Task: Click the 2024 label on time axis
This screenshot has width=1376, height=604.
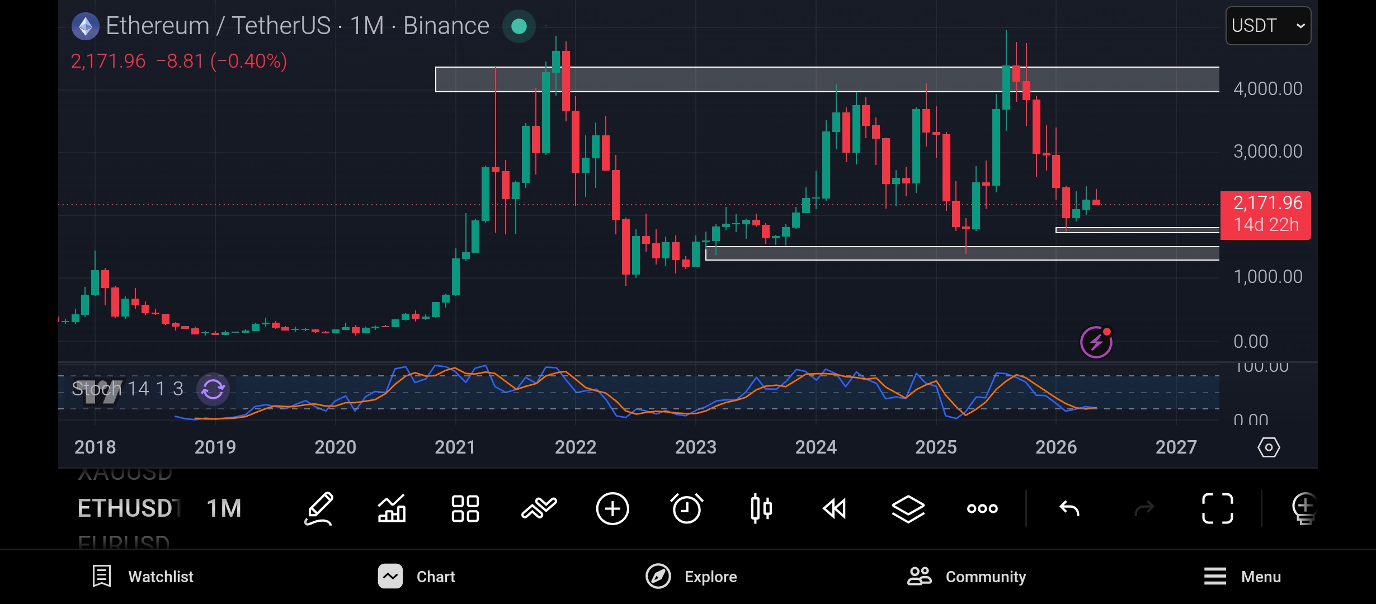Action: (x=816, y=447)
